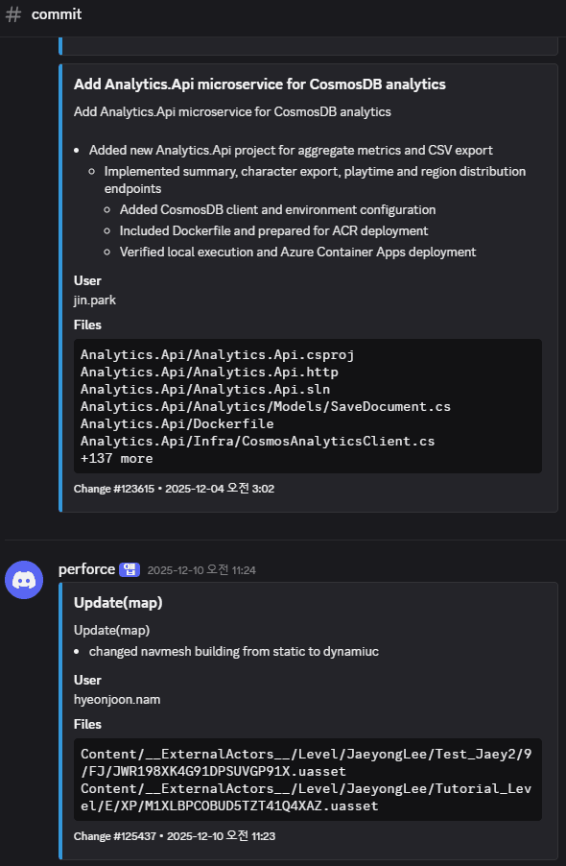Image resolution: width=566 pixels, height=866 pixels.
Task: Click the # icon beside the commit channel name
Action: [x=12, y=14]
